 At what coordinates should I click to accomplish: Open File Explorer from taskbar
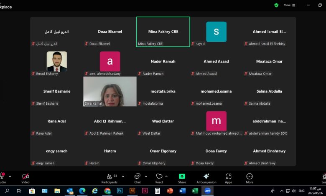57,191
